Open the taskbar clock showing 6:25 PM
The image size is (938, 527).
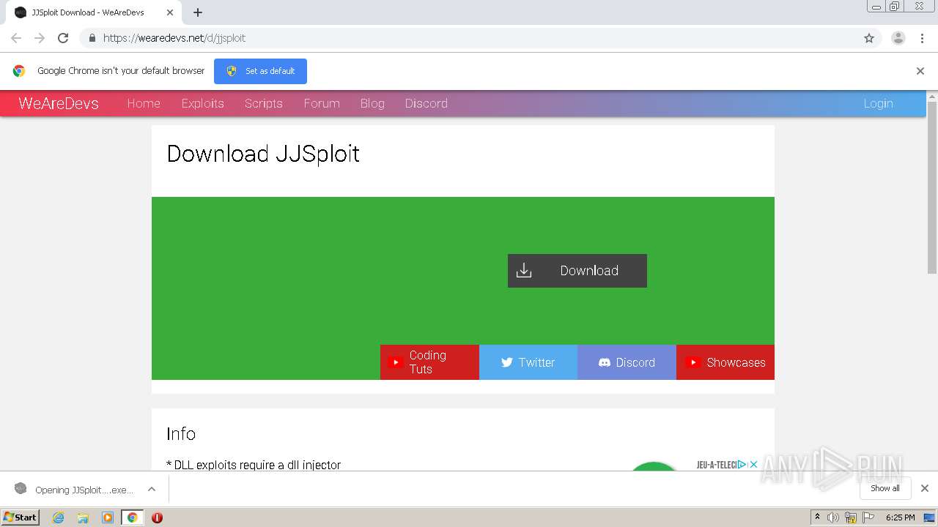coord(900,517)
